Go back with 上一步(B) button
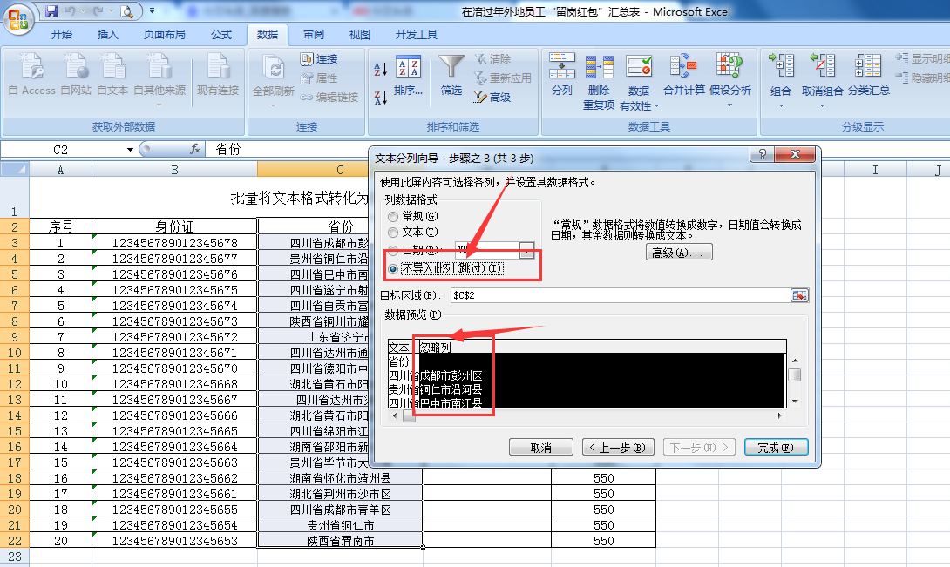 [618, 447]
